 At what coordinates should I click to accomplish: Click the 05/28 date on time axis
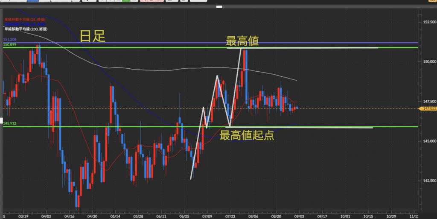(138, 216)
